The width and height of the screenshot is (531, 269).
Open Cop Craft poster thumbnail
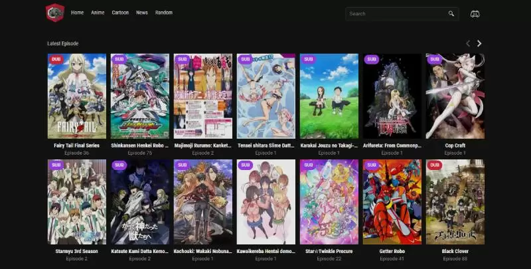coord(455,96)
